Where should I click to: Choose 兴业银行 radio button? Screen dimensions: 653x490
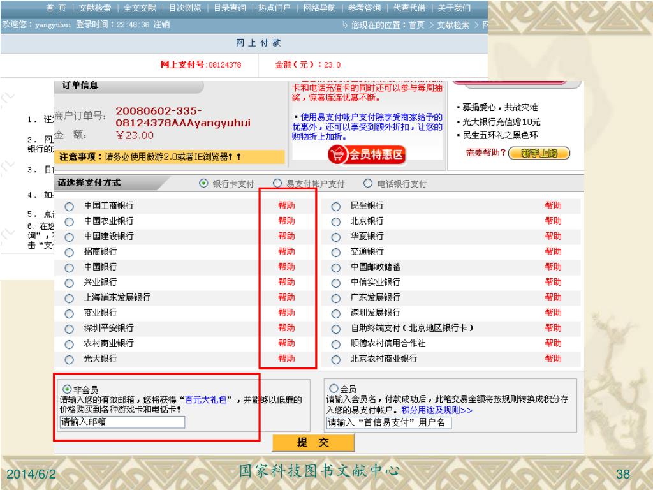69,283
